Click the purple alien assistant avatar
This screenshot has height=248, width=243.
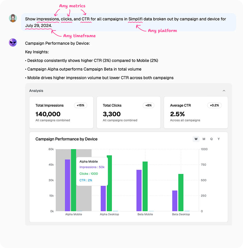(13, 43)
